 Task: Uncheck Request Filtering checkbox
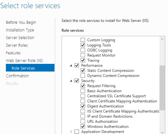(x=83, y=86)
